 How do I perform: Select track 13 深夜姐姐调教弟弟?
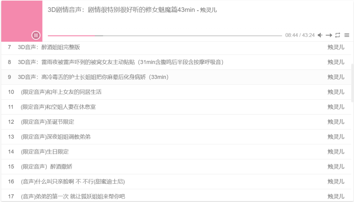click(x=176, y=137)
